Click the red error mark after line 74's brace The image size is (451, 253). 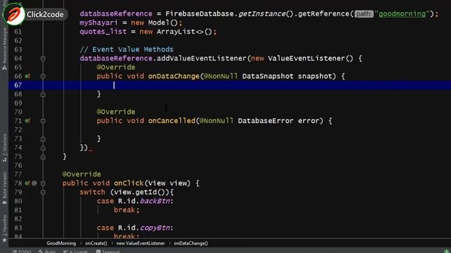coord(91,149)
